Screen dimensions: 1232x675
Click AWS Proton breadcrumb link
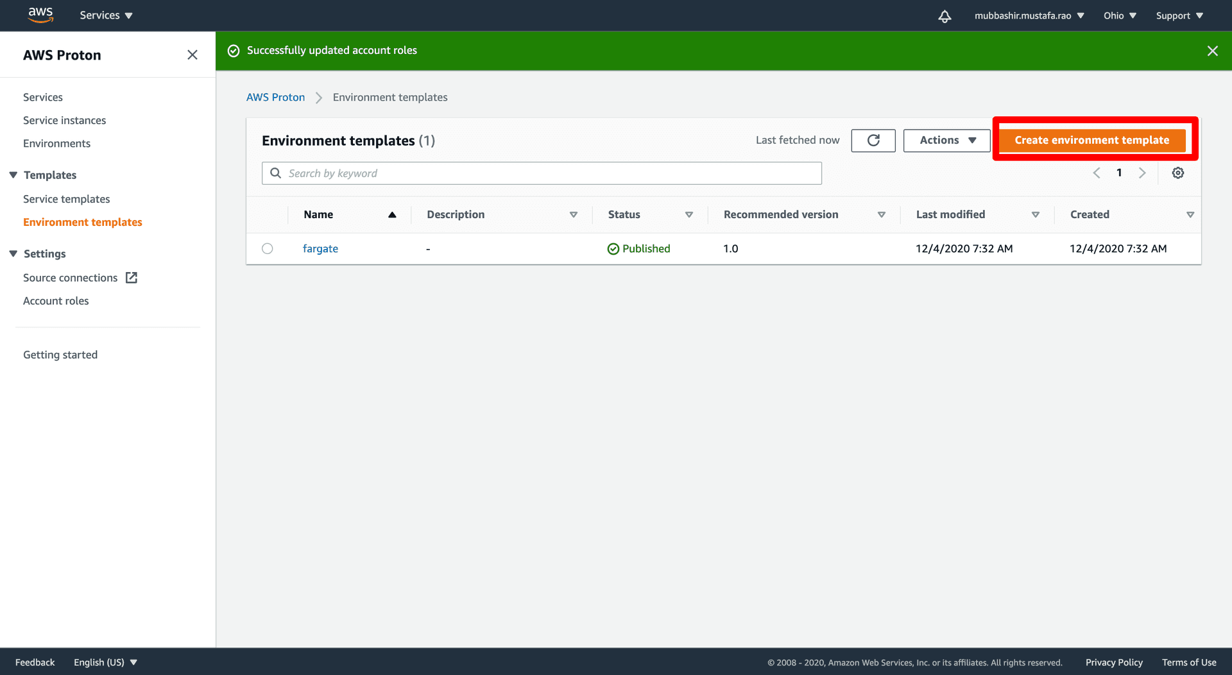pyautogui.click(x=276, y=98)
